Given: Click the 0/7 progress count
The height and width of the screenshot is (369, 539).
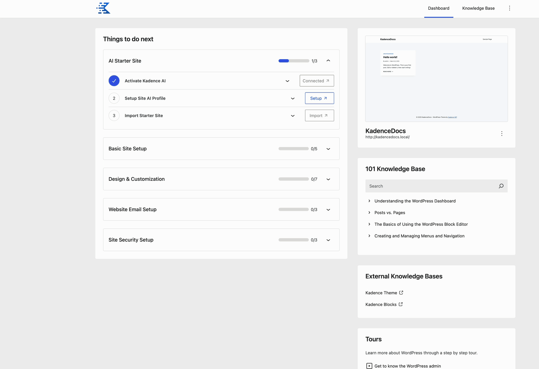Looking at the screenshot, I should [314, 179].
